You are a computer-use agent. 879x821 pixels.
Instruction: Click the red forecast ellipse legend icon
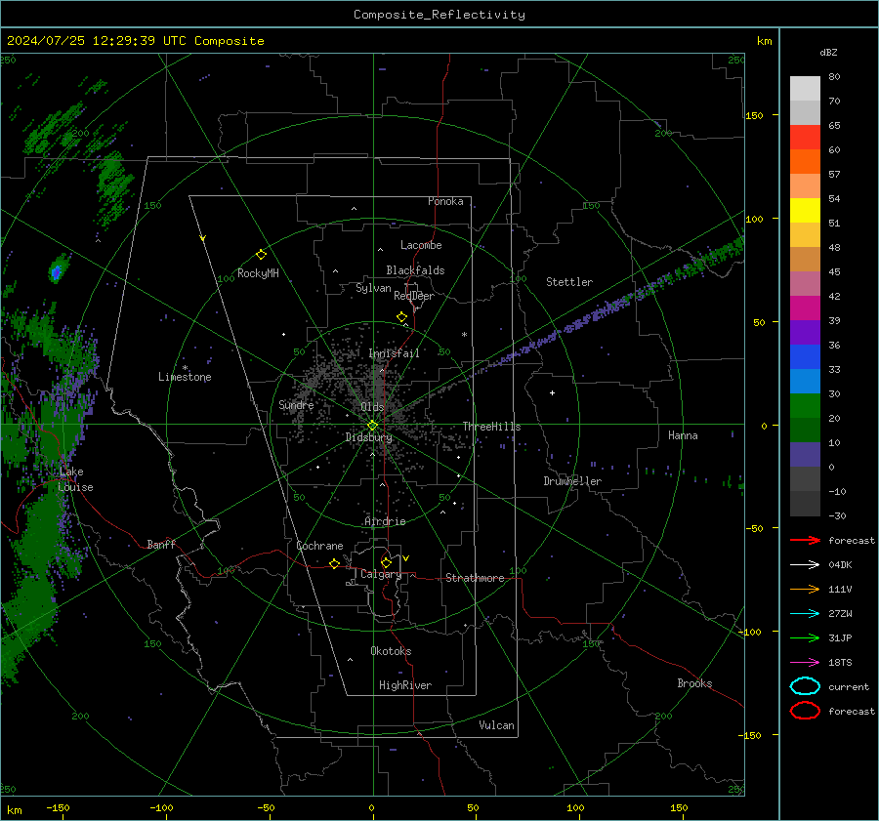pos(805,711)
